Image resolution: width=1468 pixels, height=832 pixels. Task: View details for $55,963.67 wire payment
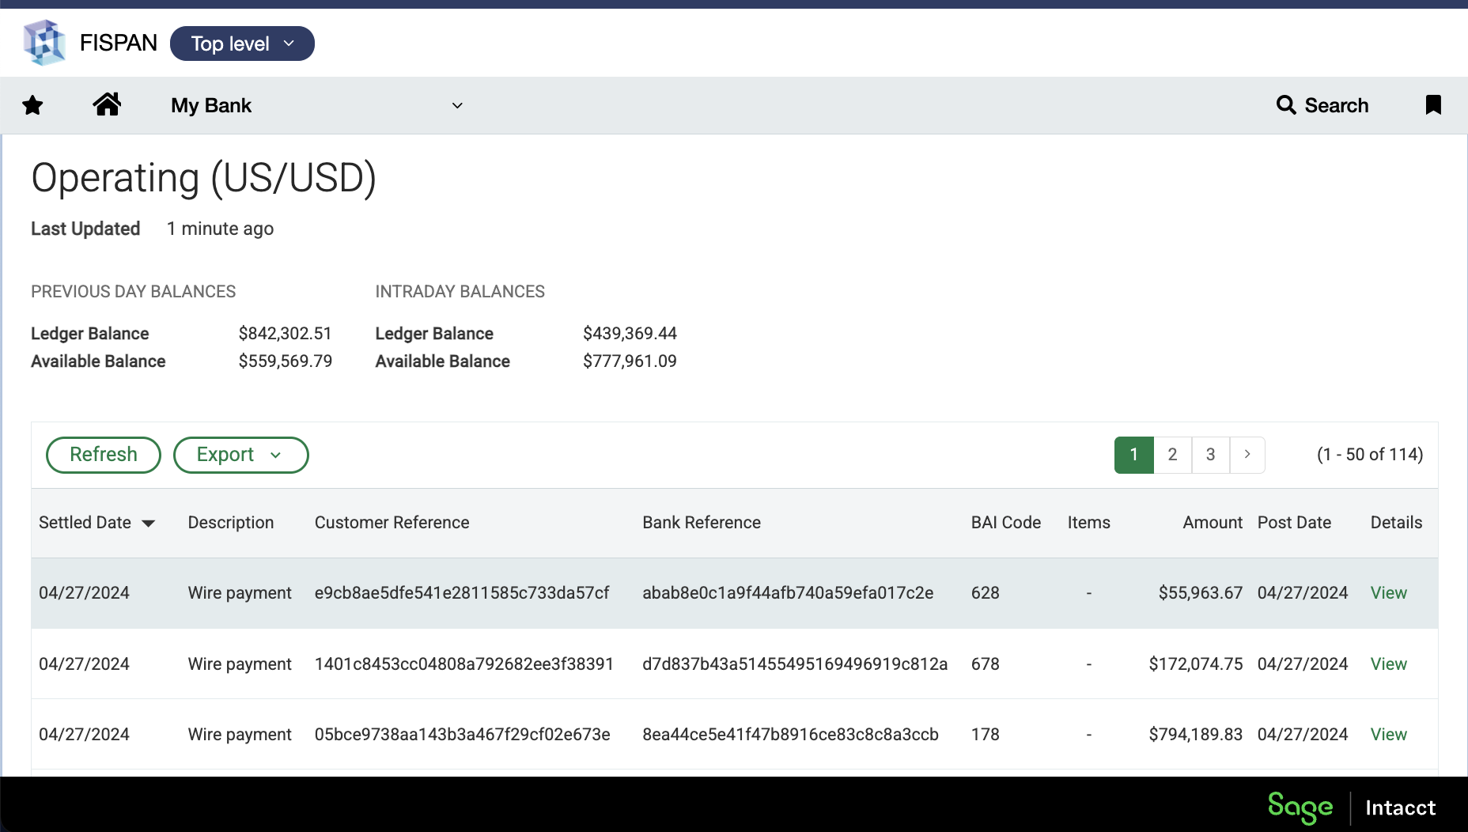click(1388, 593)
